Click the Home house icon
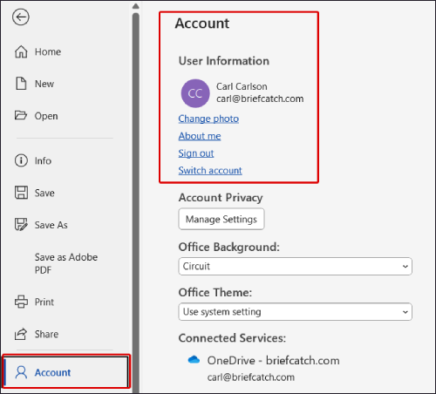Screen dimensions: 436x394 point(21,51)
